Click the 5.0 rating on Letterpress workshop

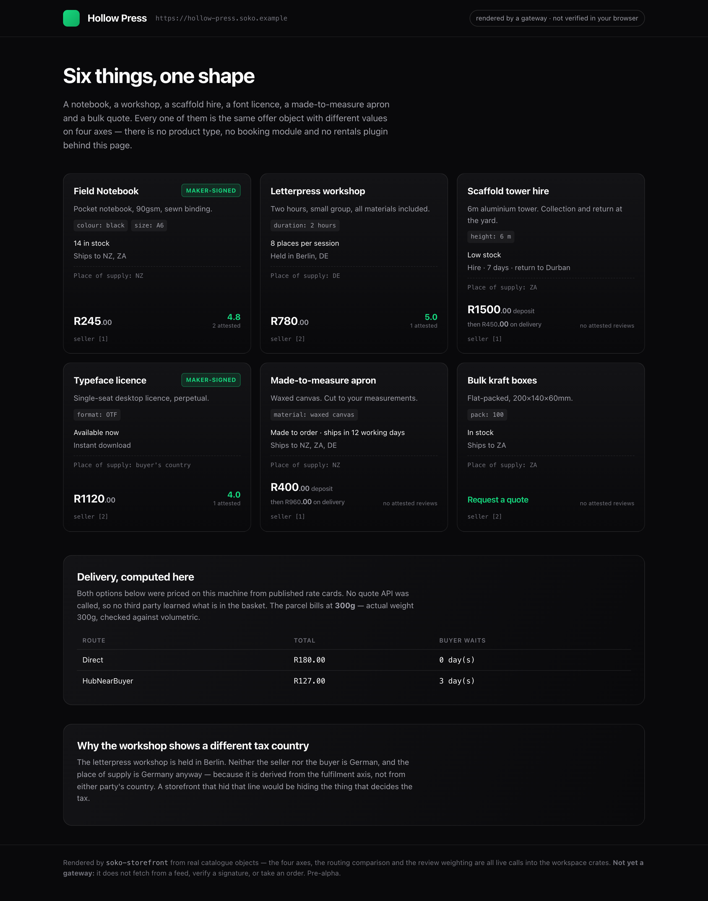(431, 317)
